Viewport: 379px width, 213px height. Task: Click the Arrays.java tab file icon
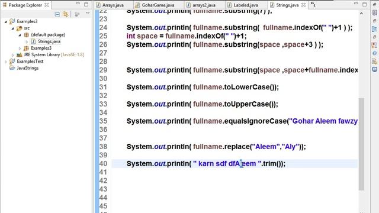pyautogui.click(x=98, y=5)
